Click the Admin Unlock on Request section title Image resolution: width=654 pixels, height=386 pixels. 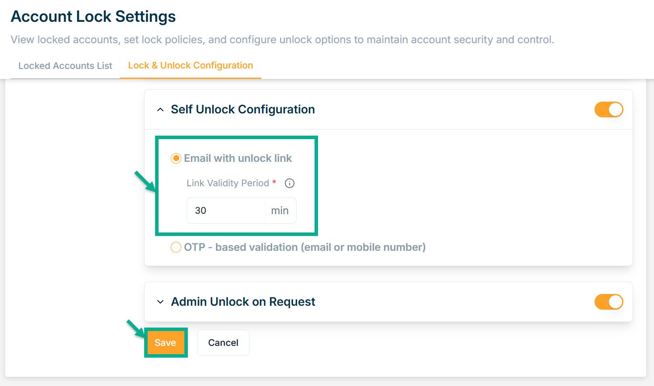[x=243, y=302]
